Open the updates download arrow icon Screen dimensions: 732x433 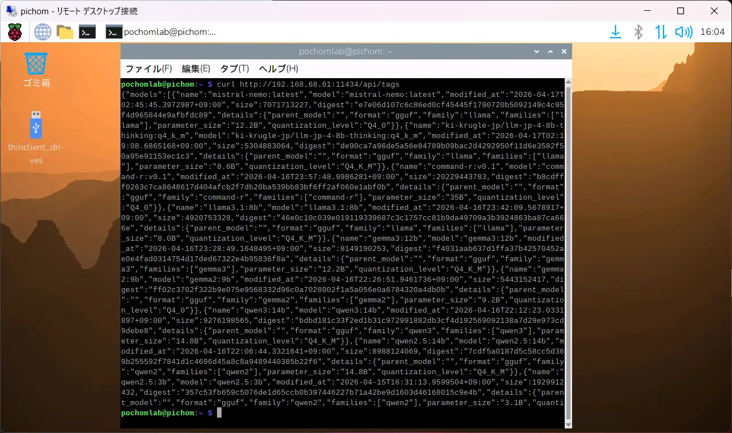tap(616, 32)
